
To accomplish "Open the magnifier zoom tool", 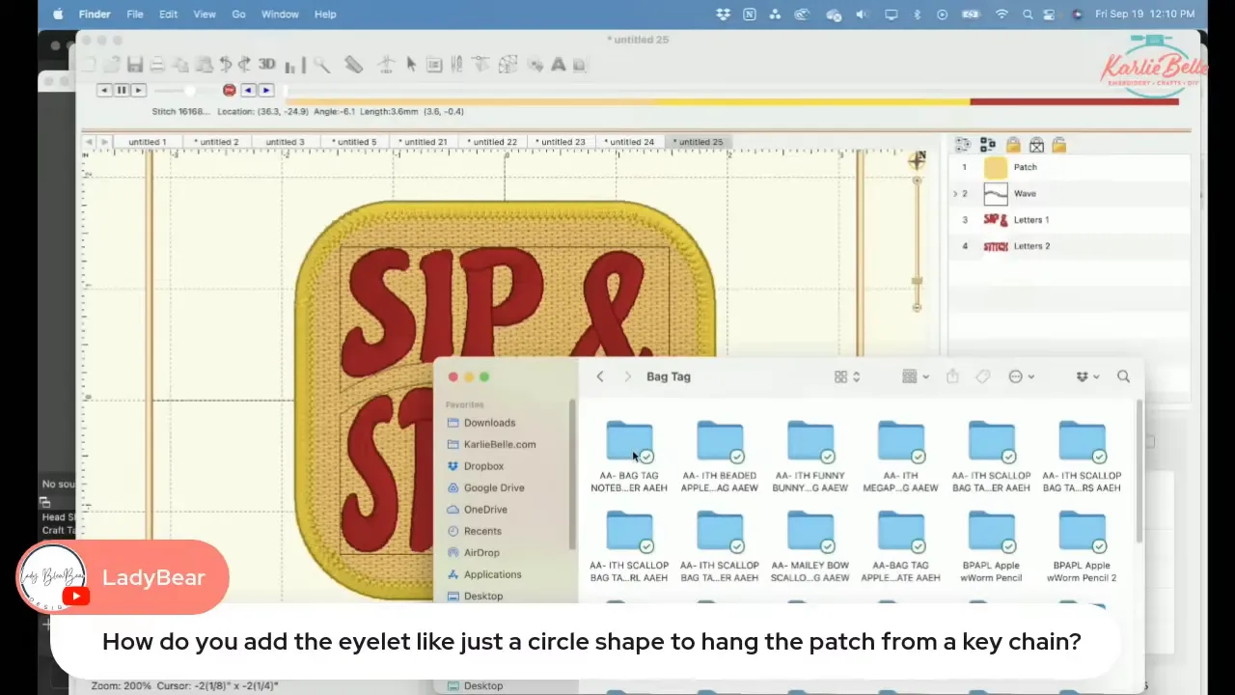I will (x=321, y=65).
